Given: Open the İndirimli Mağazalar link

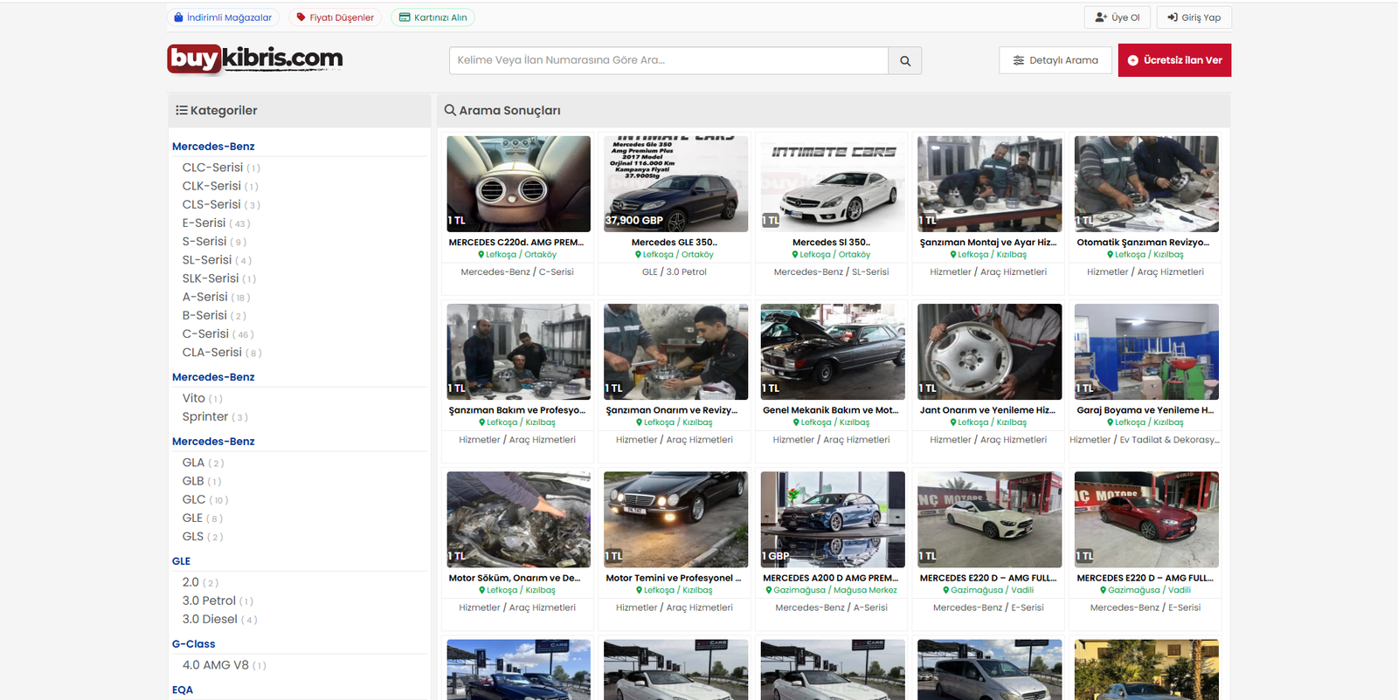Looking at the screenshot, I should pyautogui.click(x=223, y=17).
